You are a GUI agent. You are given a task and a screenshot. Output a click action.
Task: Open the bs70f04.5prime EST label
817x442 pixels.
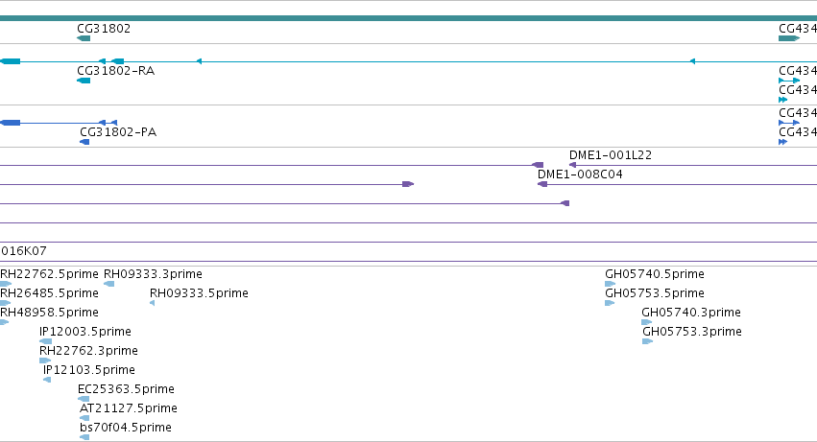[x=126, y=428]
